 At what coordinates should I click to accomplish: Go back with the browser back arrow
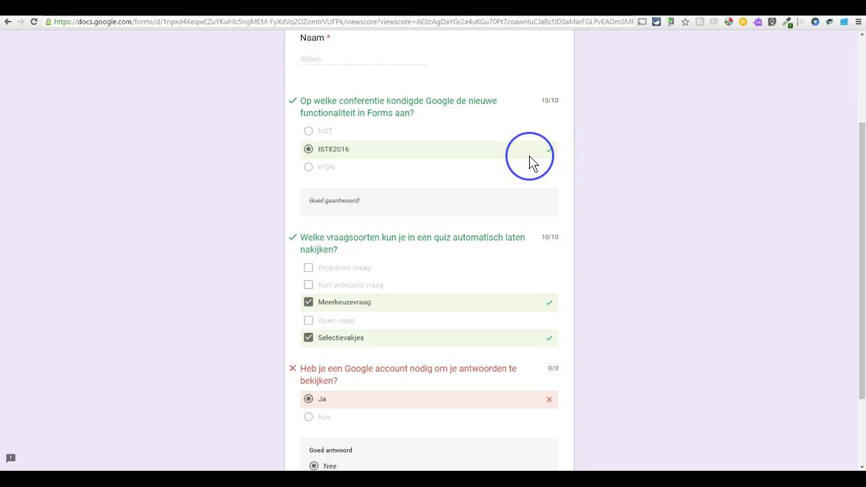tap(7, 22)
